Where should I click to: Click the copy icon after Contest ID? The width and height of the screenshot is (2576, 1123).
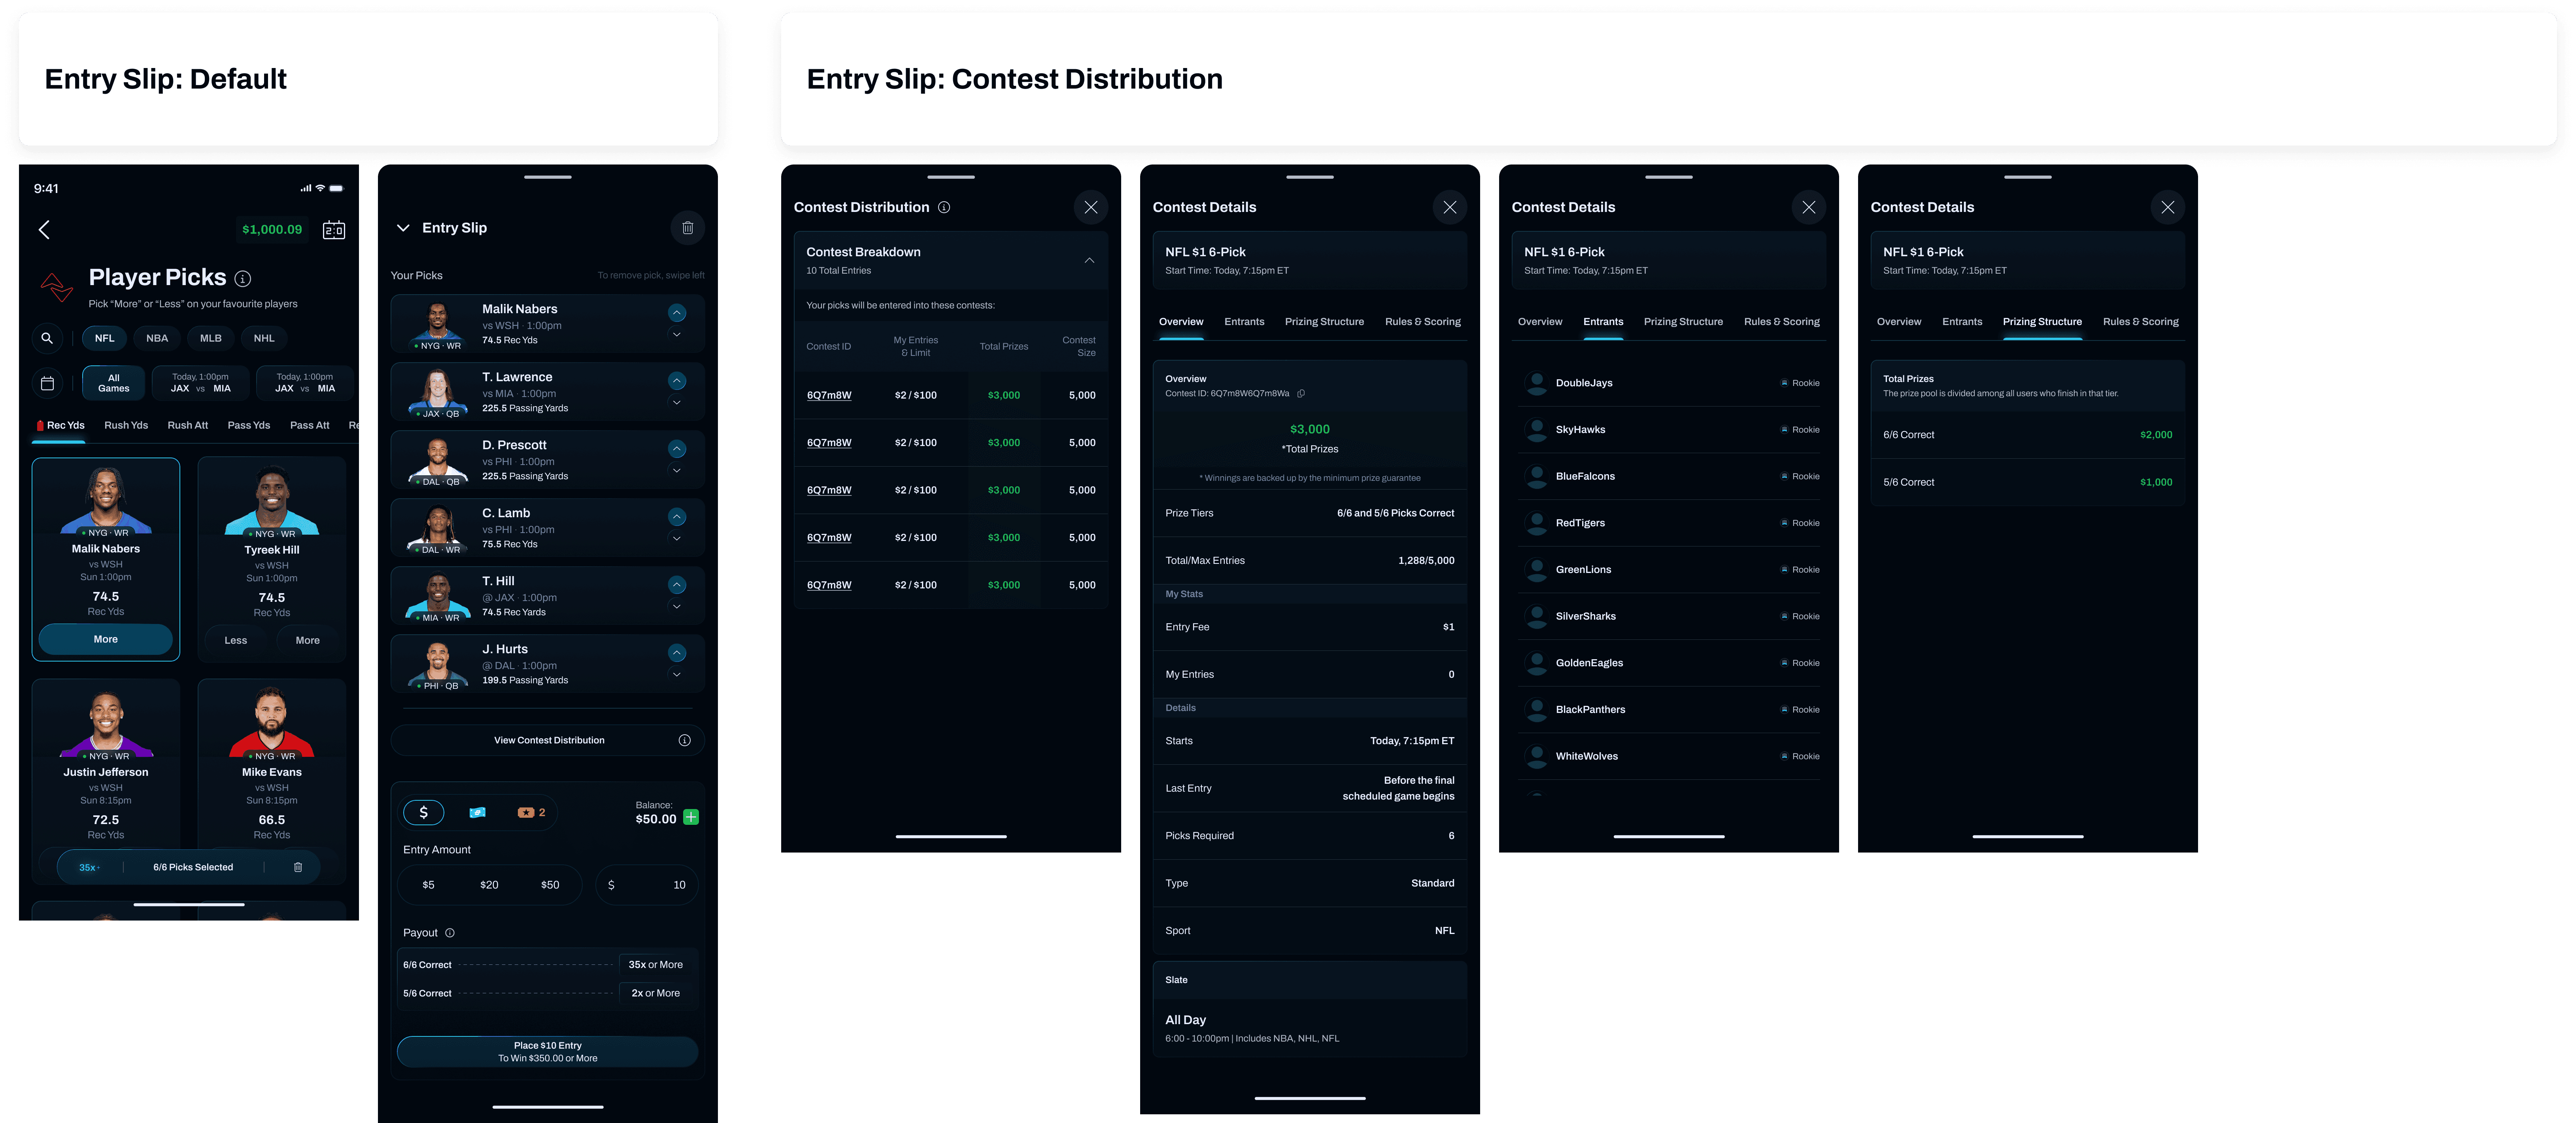[1301, 393]
